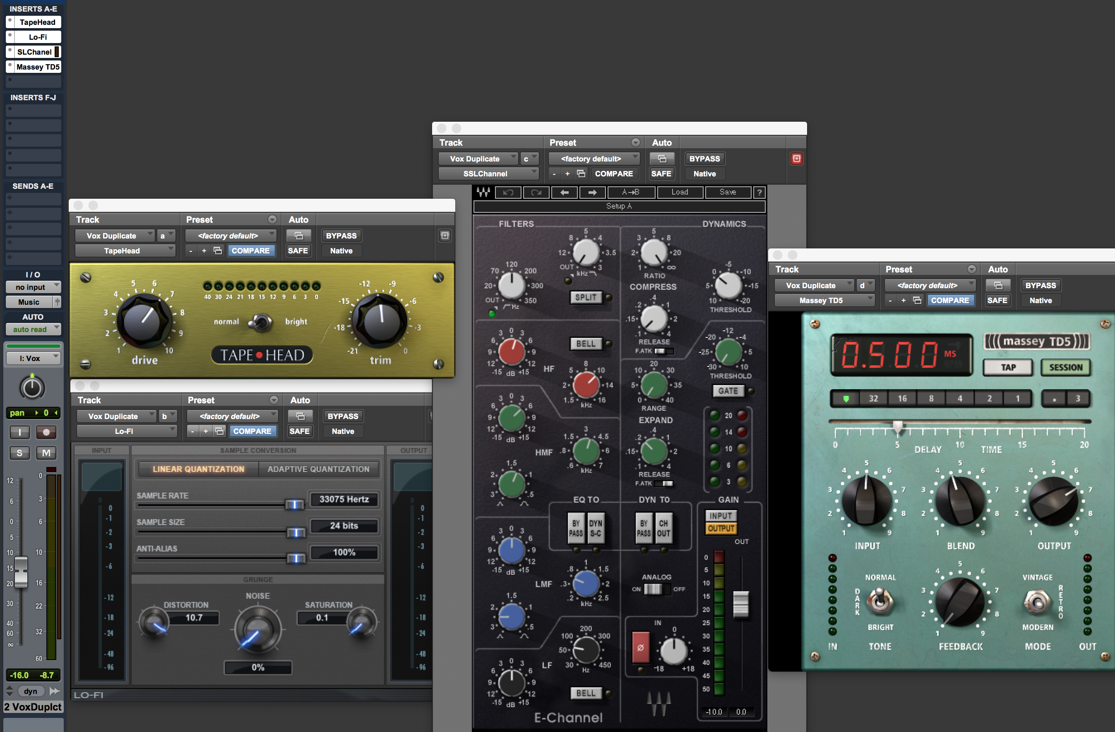Switch to Adaptive Quantization tab
The image size is (1115, 732).
click(318, 469)
